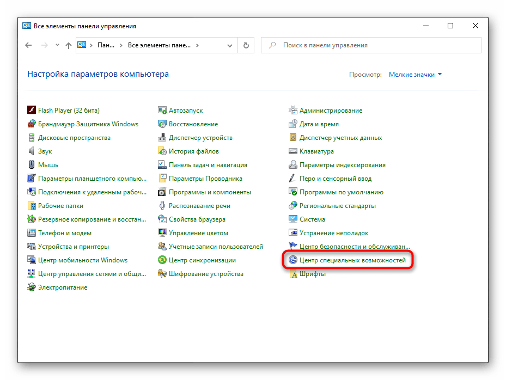The height and width of the screenshot is (380, 506).
Task: Expand the address bar history dropdown
Action: pyautogui.click(x=230, y=46)
